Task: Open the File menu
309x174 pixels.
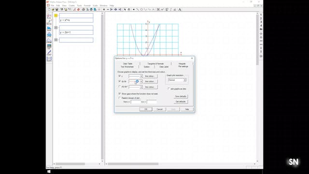Action: pos(53,5)
